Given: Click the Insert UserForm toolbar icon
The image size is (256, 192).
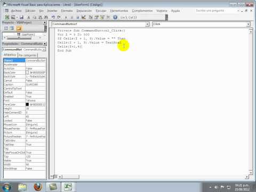Looking at the screenshot, I should [x=13, y=17].
